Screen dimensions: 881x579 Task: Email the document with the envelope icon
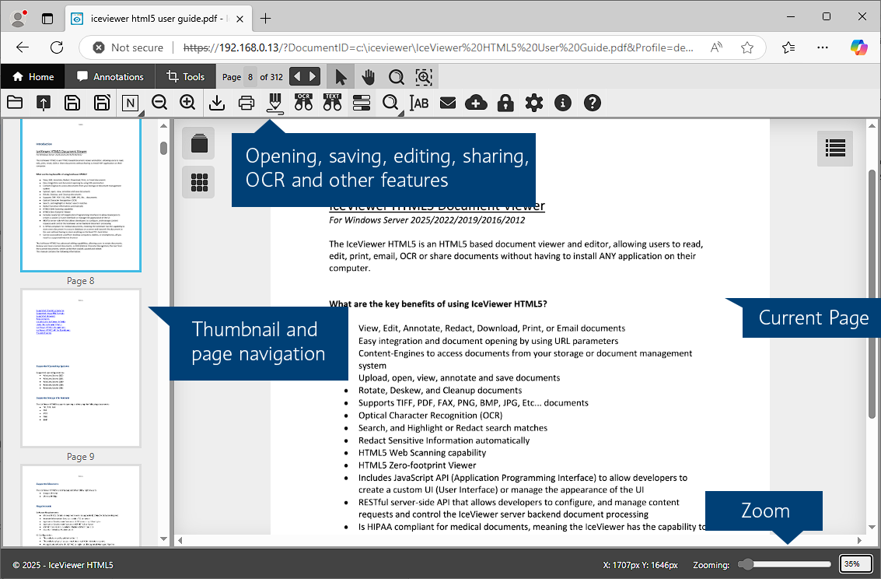point(448,103)
